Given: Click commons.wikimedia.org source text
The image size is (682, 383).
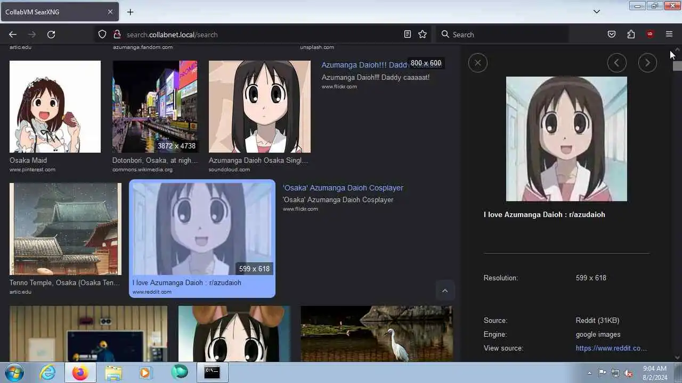Looking at the screenshot, I should (x=142, y=170).
